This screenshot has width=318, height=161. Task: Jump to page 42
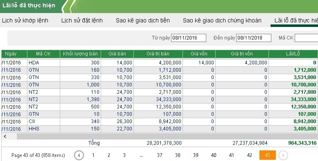click(250, 155)
